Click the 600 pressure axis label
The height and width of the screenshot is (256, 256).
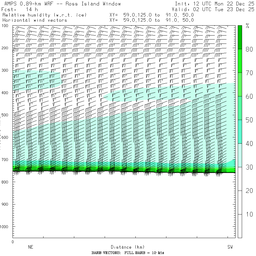(5, 137)
